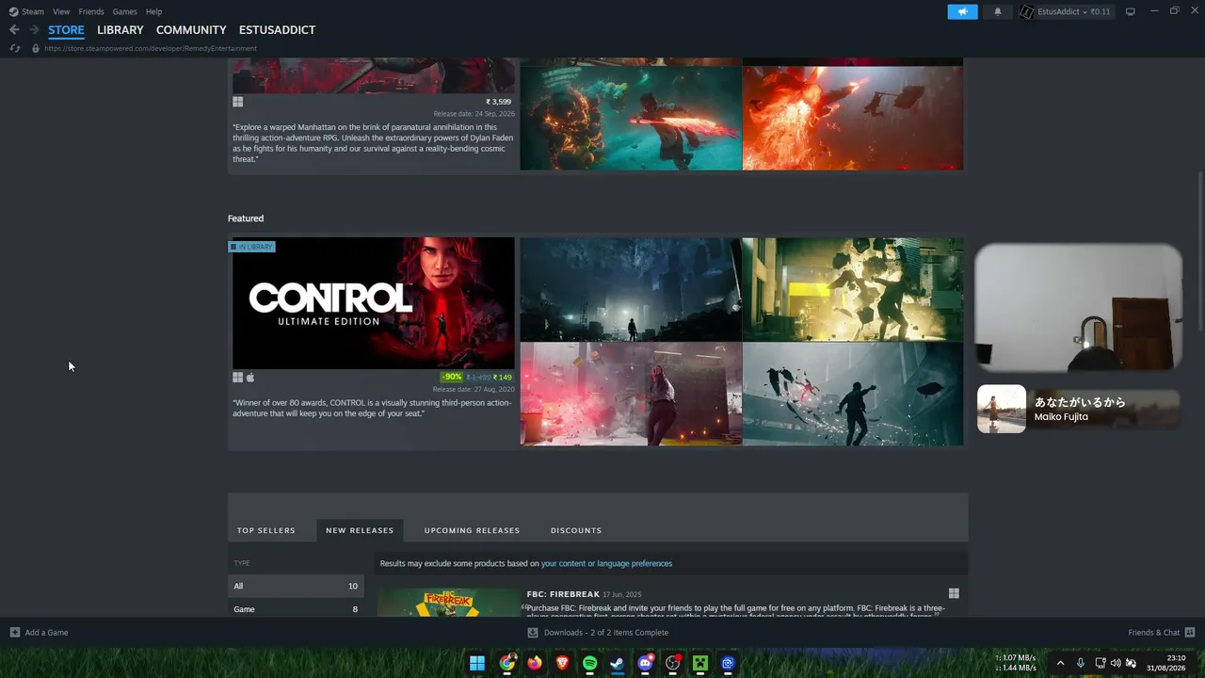1205x678 pixels.
Task: Switch to the STORE section
Action: (x=66, y=30)
